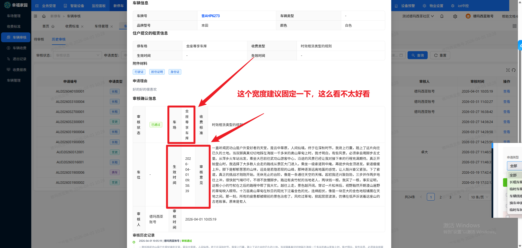Go to page 2 of the results
Viewport: 522px width, 248px height.
click(x=440, y=197)
